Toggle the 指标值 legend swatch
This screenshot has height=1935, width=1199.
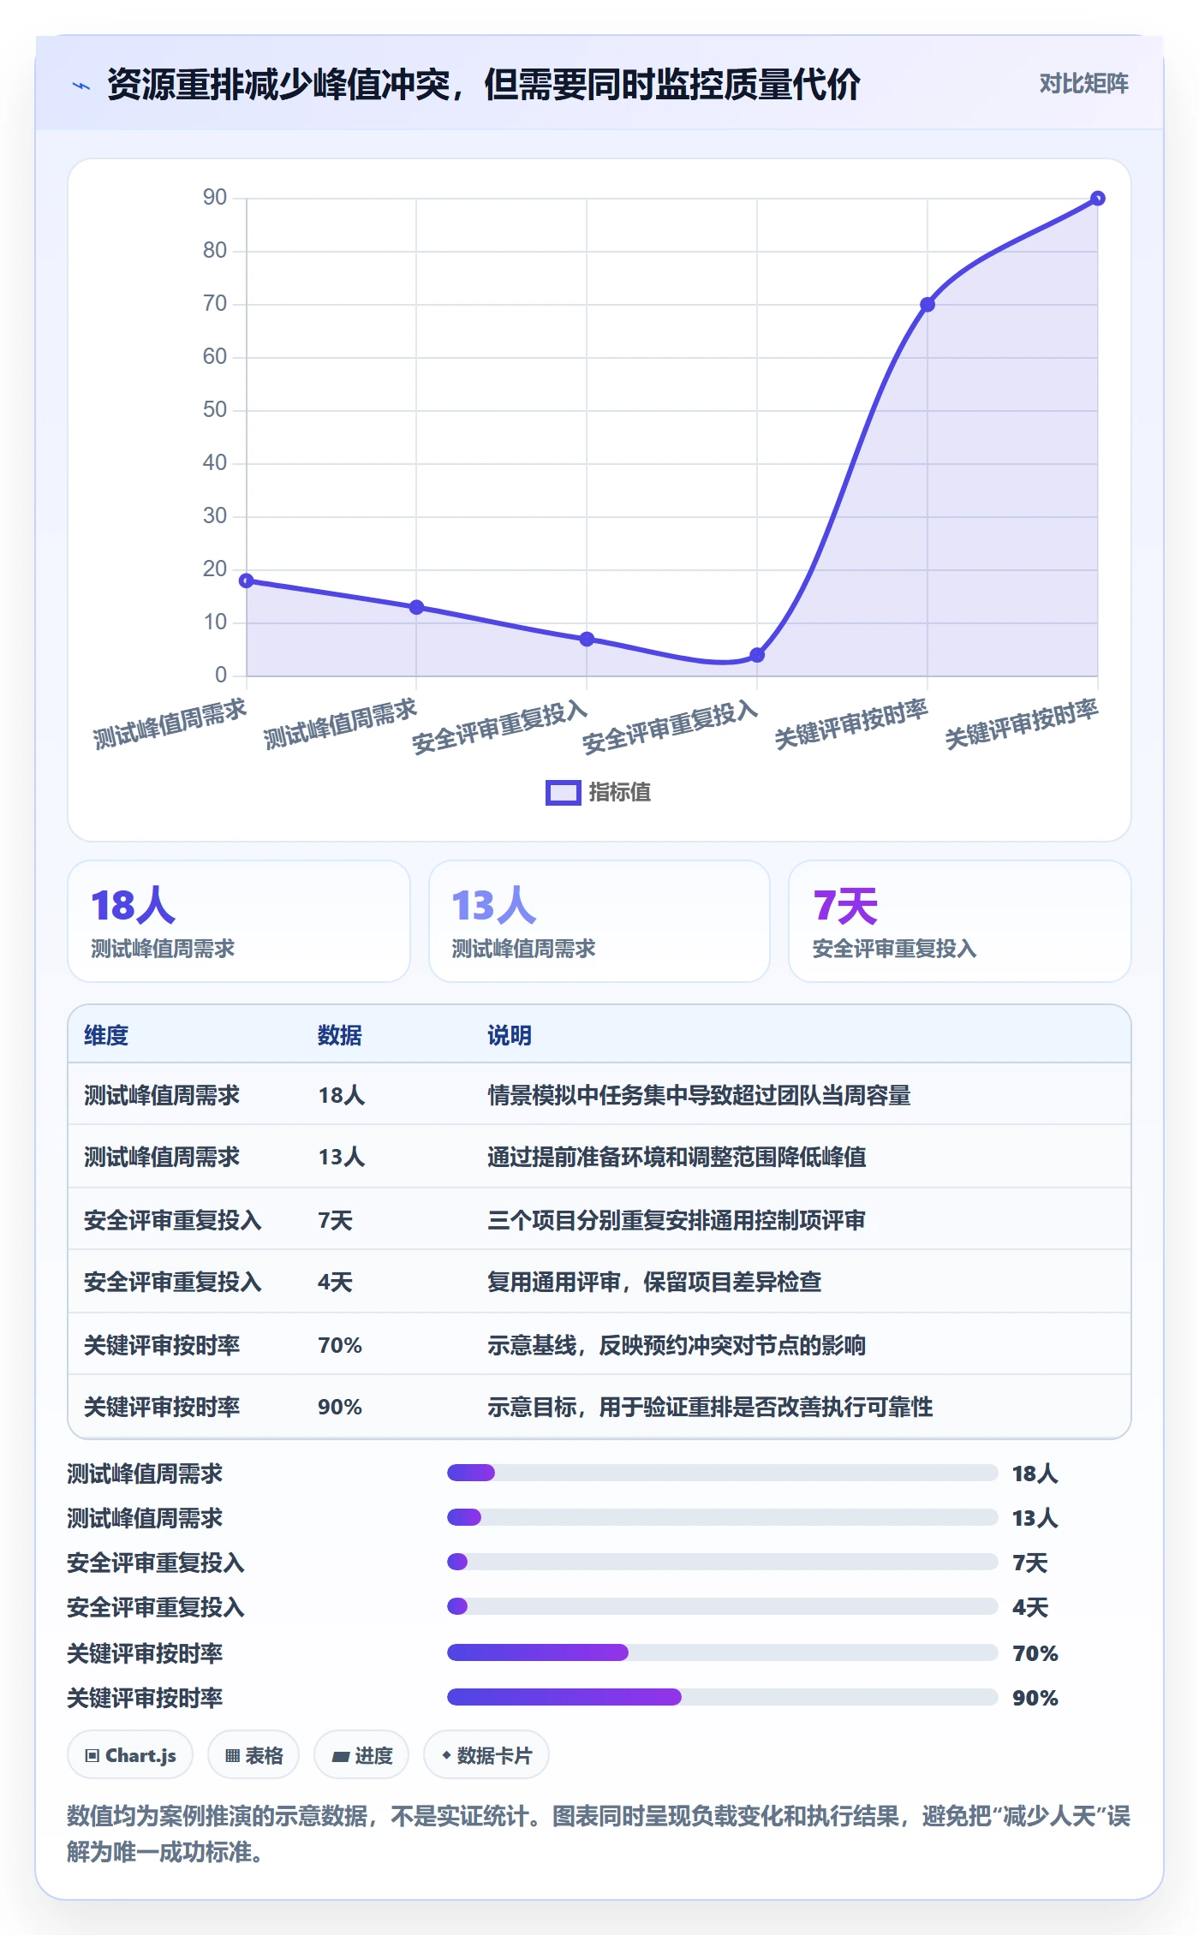click(563, 792)
